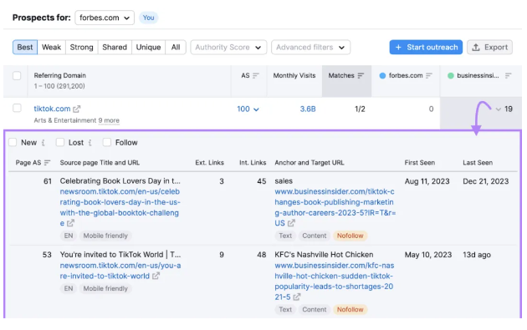The width and height of the screenshot is (527, 330).
Task: Click the Nofollow tag under 'sales' anchor
Action: 350,236
